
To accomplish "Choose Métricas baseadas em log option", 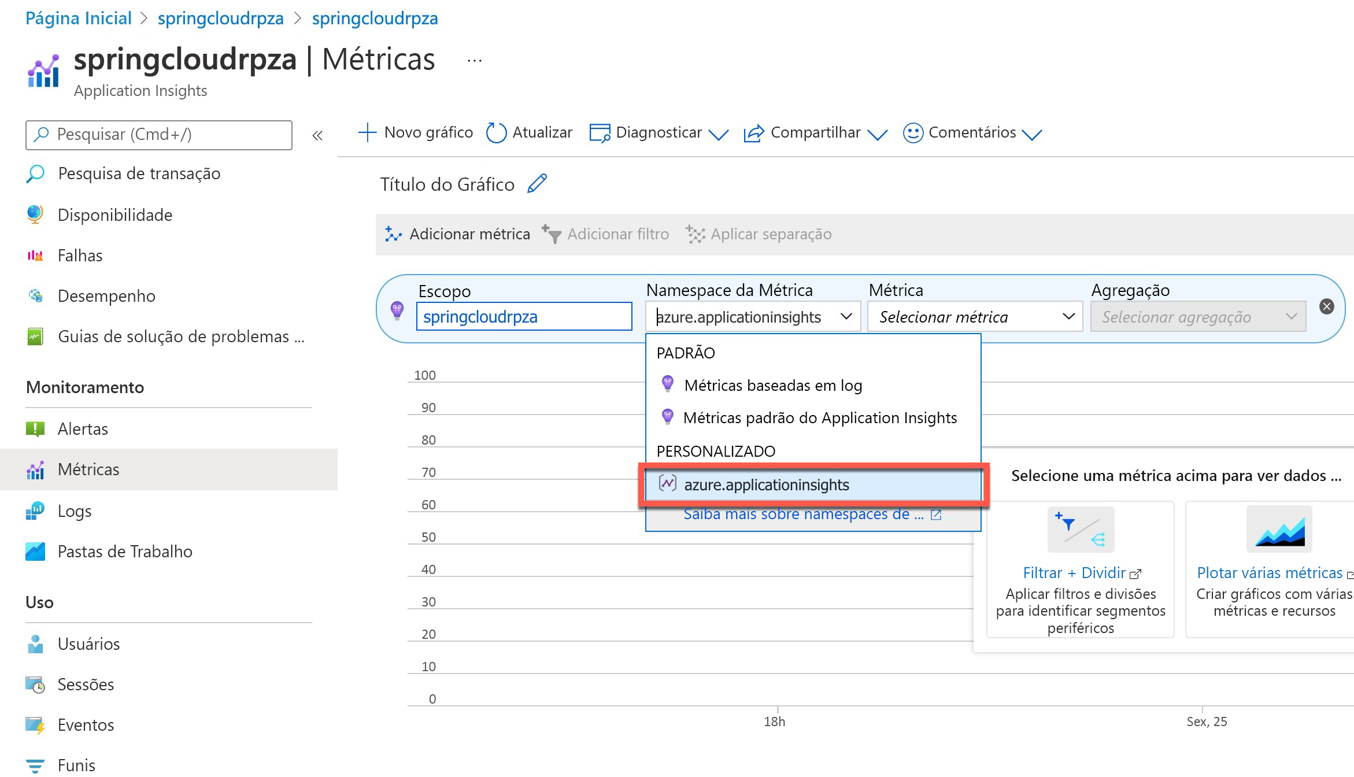I will point(773,386).
